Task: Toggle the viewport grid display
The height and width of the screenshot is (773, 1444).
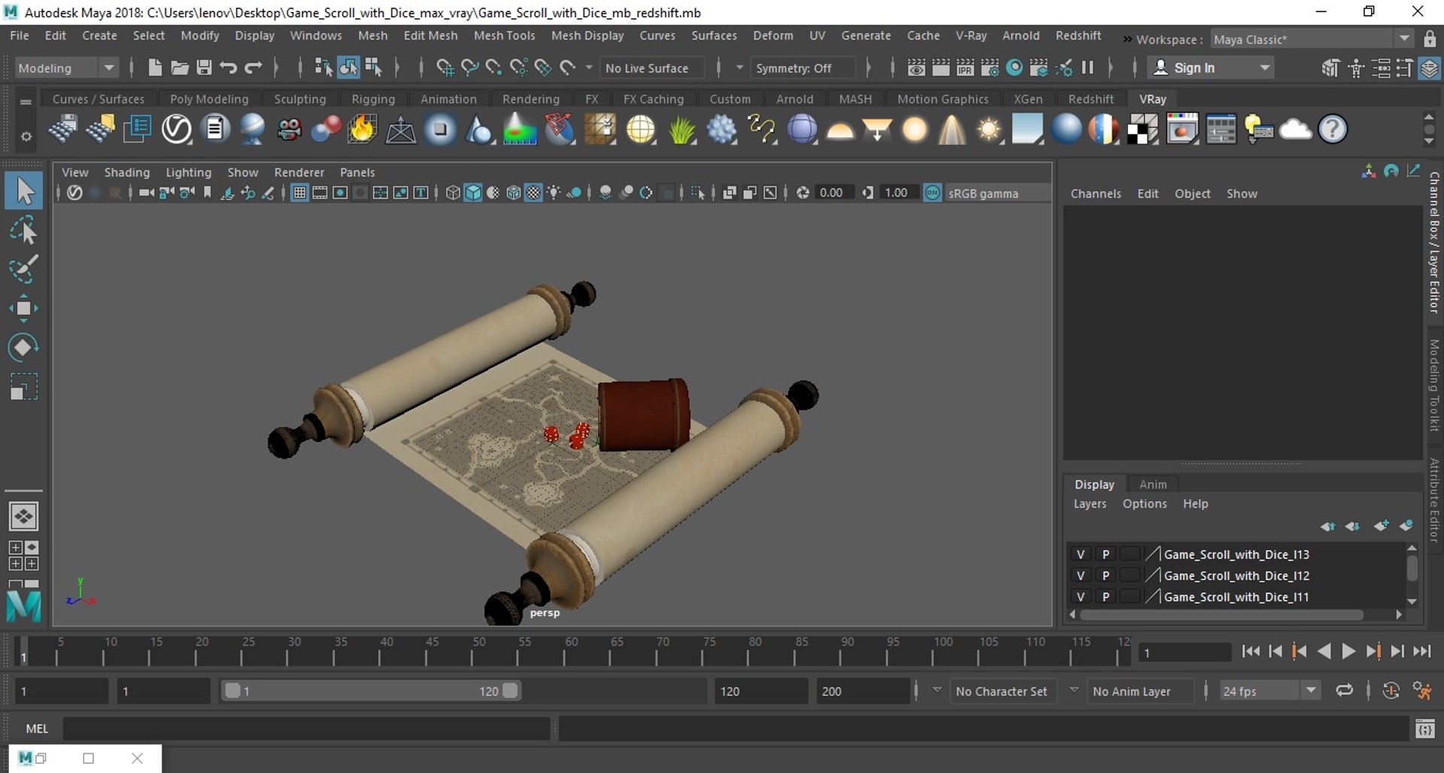Action: click(x=299, y=193)
